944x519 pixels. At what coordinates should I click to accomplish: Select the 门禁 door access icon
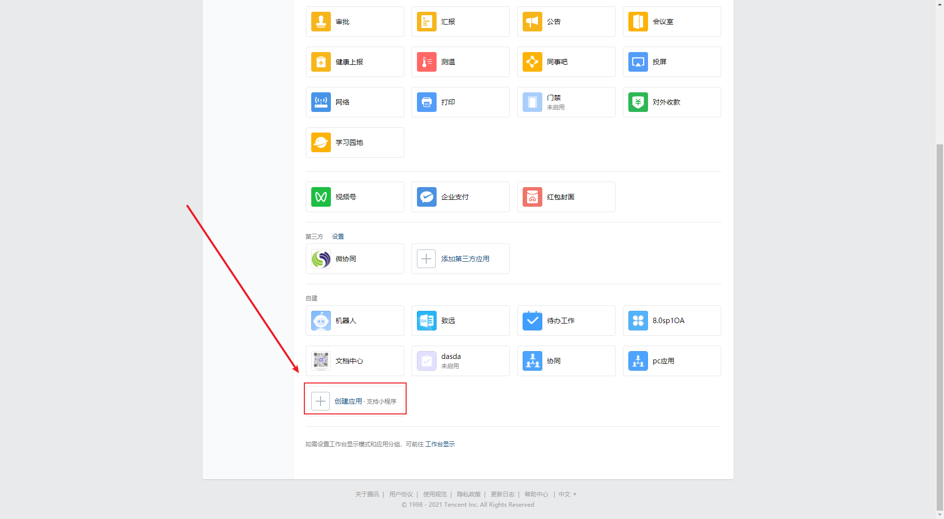pos(532,102)
